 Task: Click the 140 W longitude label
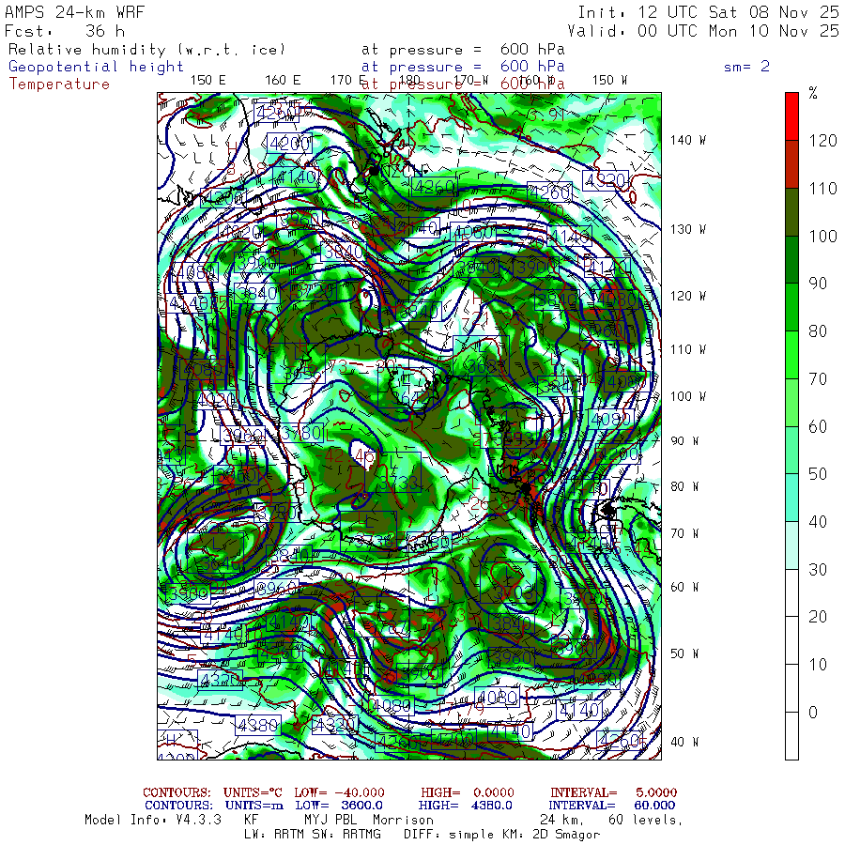click(687, 140)
